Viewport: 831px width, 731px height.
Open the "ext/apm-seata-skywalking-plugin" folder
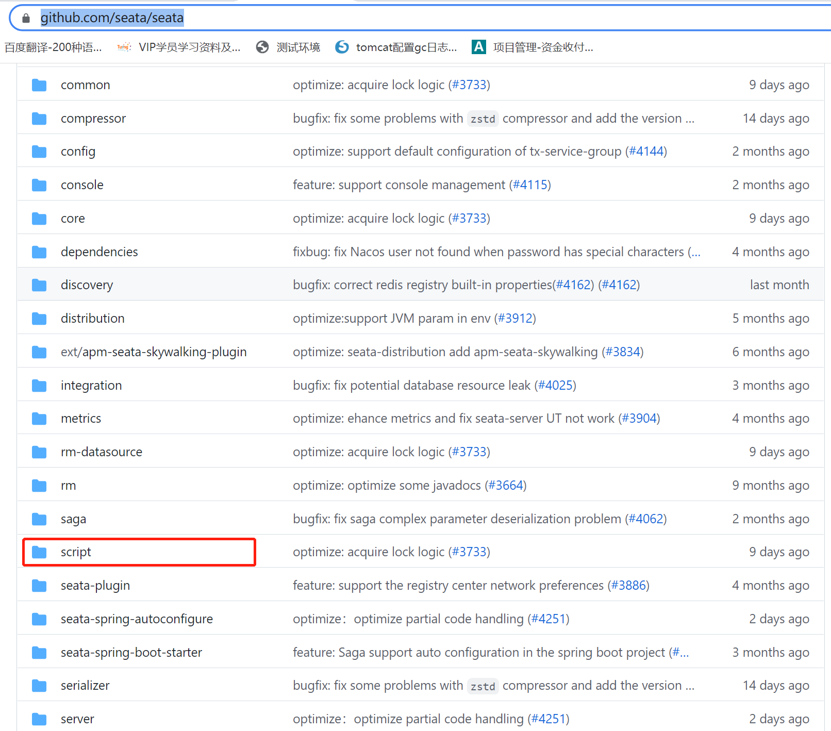coord(153,352)
